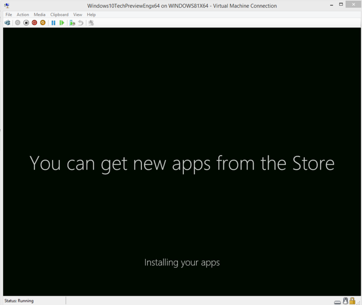
Task: Click the Status: Running text
Action: click(x=19, y=300)
